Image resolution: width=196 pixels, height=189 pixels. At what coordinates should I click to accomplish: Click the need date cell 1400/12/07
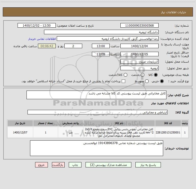[20, 132]
